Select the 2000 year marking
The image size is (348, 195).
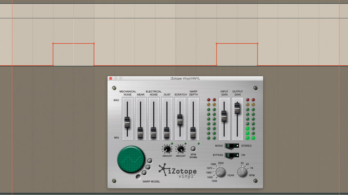point(221,163)
